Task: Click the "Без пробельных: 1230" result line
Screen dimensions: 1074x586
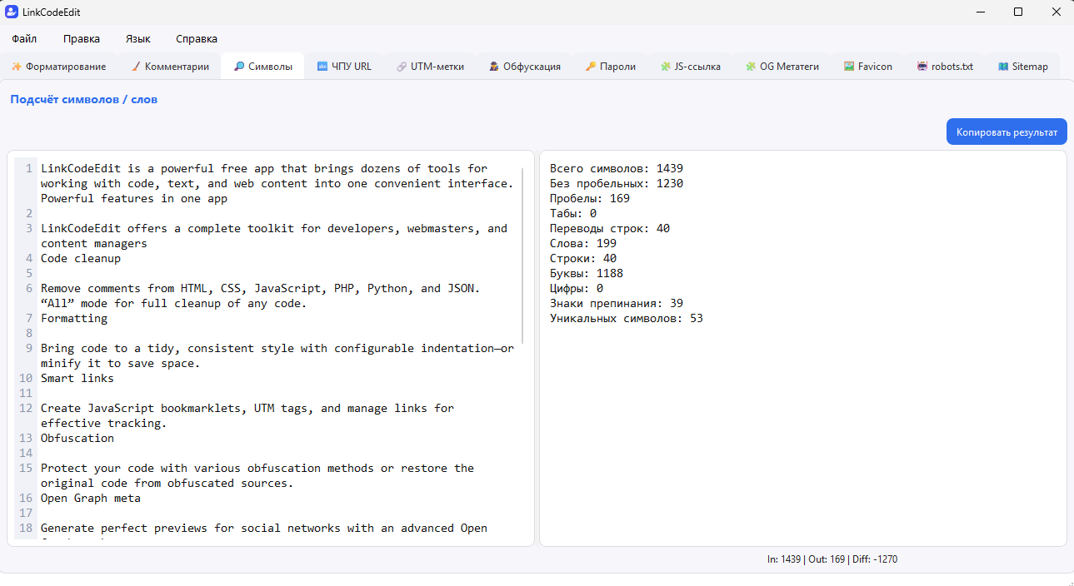Action: (617, 183)
